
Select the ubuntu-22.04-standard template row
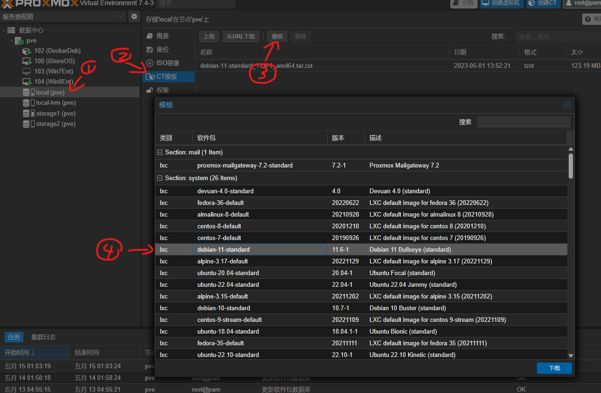361,284
